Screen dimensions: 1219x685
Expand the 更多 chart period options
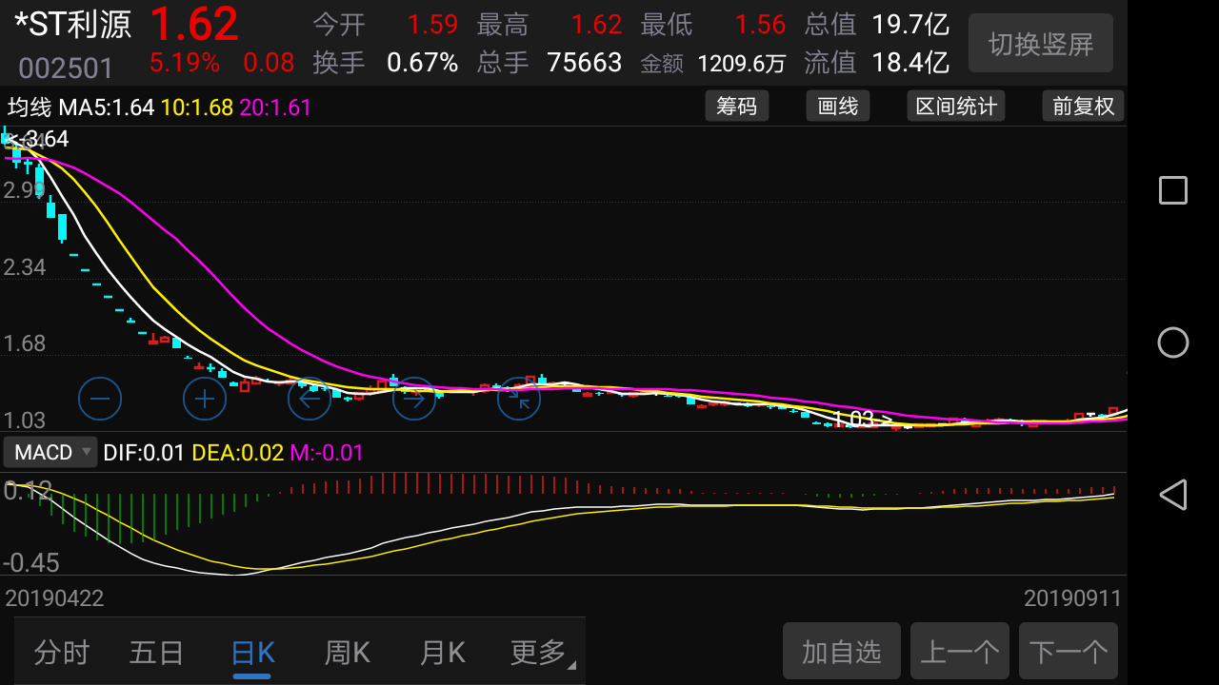pos(539,651)
